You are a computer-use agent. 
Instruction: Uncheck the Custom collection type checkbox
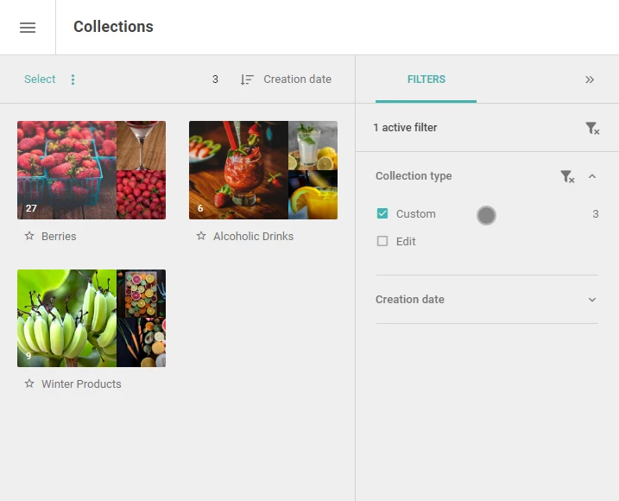tap(382, 213)
